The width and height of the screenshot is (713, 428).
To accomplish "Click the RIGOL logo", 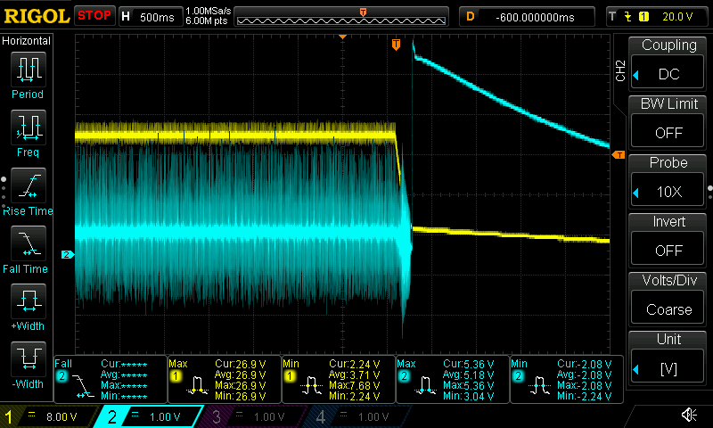I will click(x=37, y=16).
